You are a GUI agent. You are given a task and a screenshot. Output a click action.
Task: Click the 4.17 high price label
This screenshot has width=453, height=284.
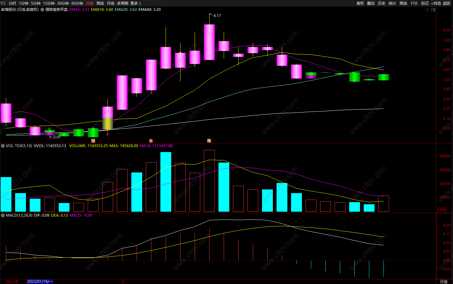point(217,15)
